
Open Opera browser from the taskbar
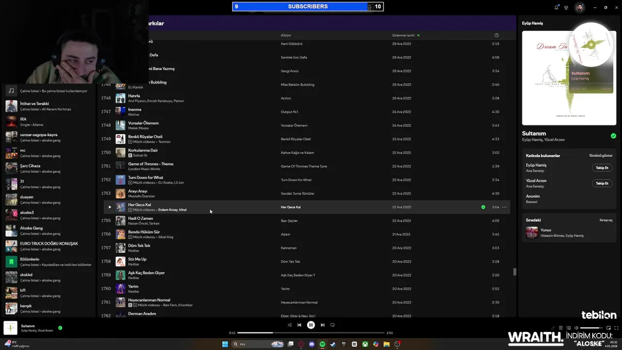301,344
